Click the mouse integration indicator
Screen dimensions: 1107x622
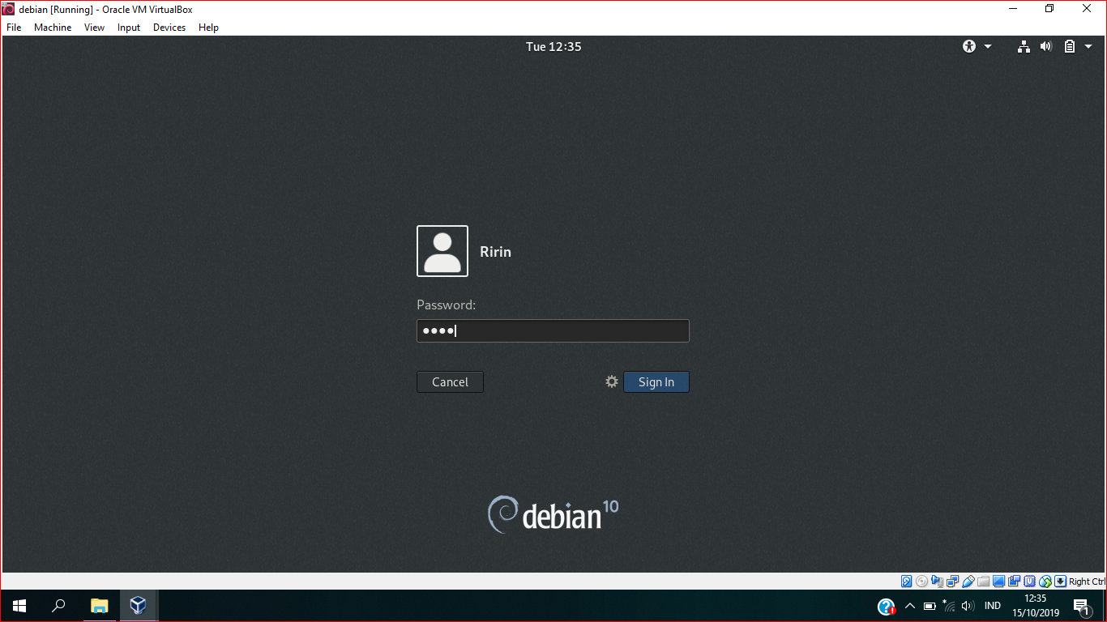coord(1045,581)
